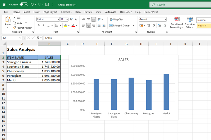Open the font name dropdown showing Calibri
The width and height of the screenshot is (211, 140).
pos(58,19)
